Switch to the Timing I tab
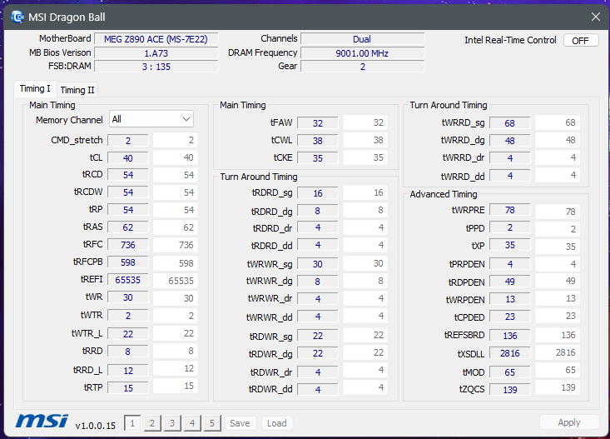 [35, 89]
